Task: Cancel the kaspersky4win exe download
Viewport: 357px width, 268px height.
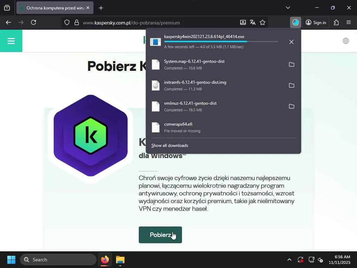Action: point(291,42)
